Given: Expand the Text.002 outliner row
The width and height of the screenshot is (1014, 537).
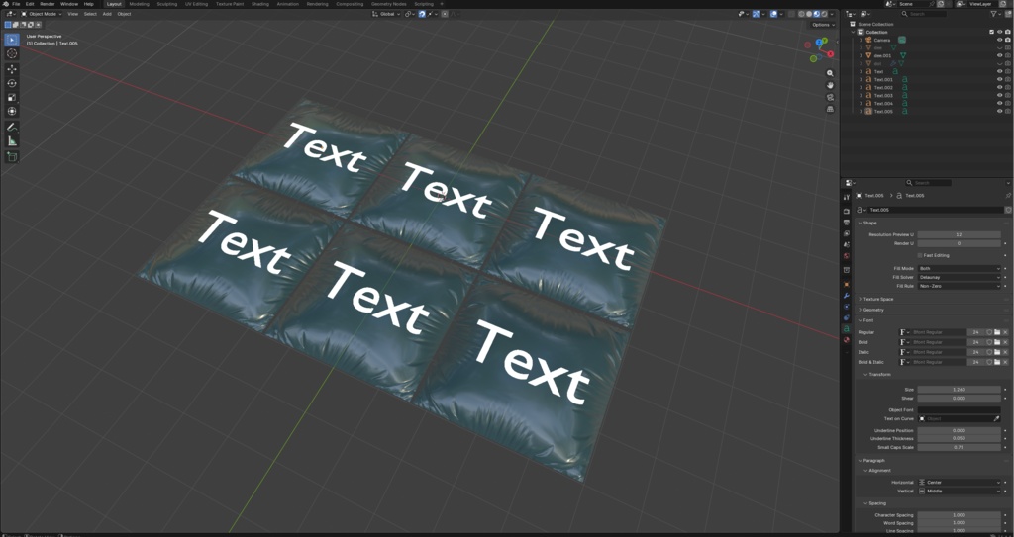Looking at the screenshot, I should (861, 87).
